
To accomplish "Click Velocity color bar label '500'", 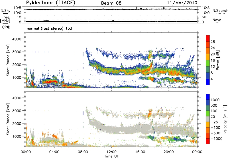I will tap(214, 105).
